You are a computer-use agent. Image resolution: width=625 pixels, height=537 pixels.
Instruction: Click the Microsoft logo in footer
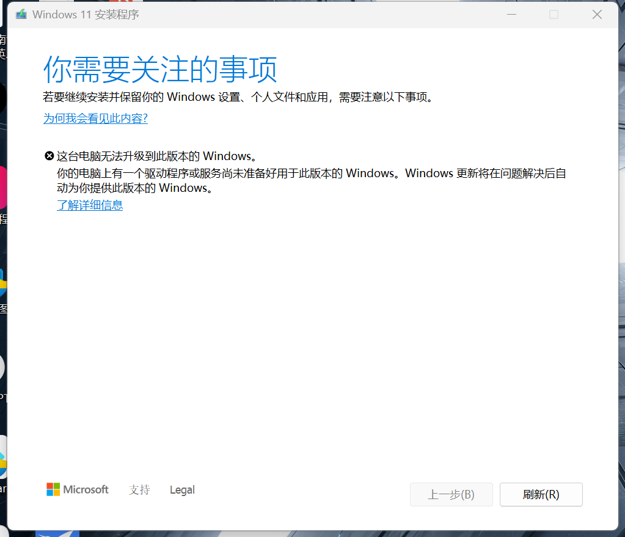click(x=78, y=489)
